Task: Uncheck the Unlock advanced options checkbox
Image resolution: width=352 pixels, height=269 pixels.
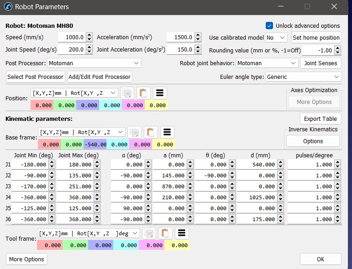Action: tap(269, 26)
